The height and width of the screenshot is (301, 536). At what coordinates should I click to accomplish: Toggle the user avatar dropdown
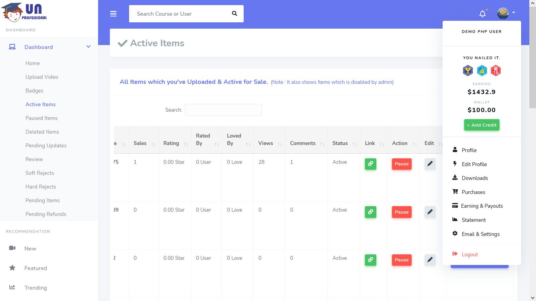click(506, 13)
